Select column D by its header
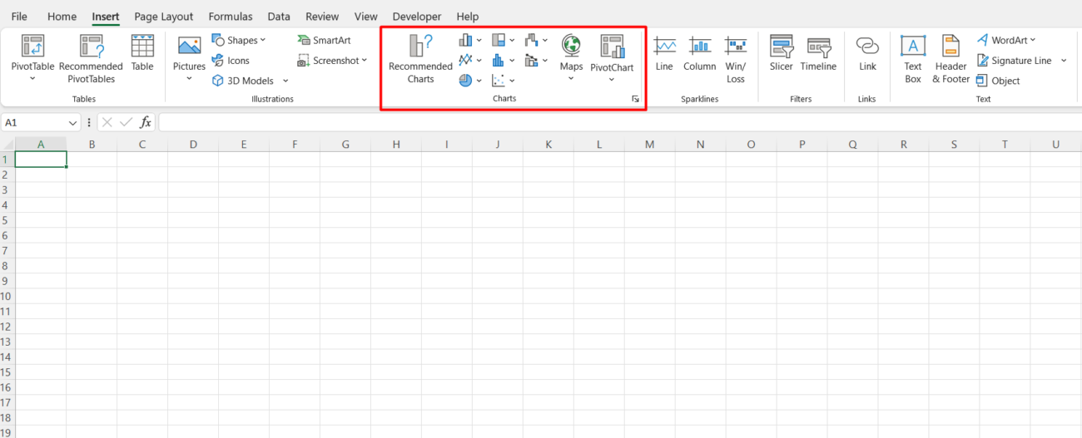 [193, 145]
